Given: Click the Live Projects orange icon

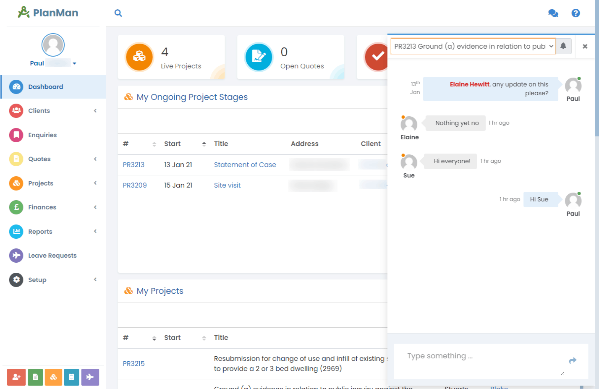Looking at the screenshot, I should 139,57.
